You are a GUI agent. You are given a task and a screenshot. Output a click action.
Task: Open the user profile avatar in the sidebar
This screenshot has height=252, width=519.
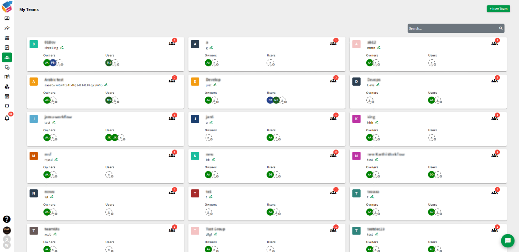[7, 230]
